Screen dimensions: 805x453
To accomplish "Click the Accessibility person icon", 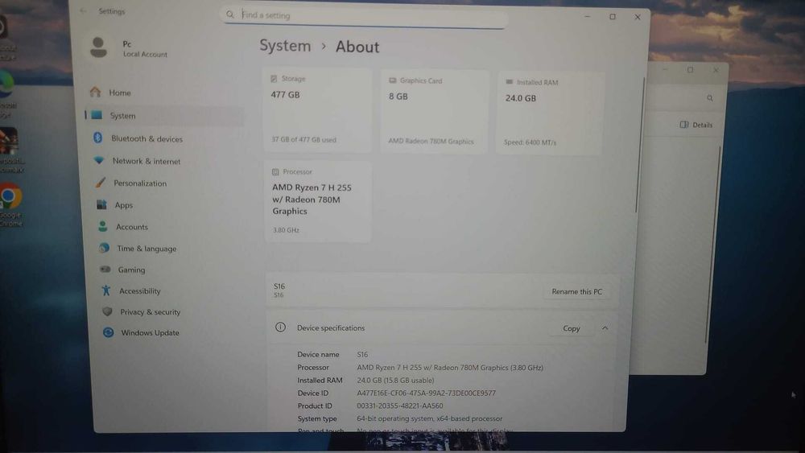I will click(105, 290).
